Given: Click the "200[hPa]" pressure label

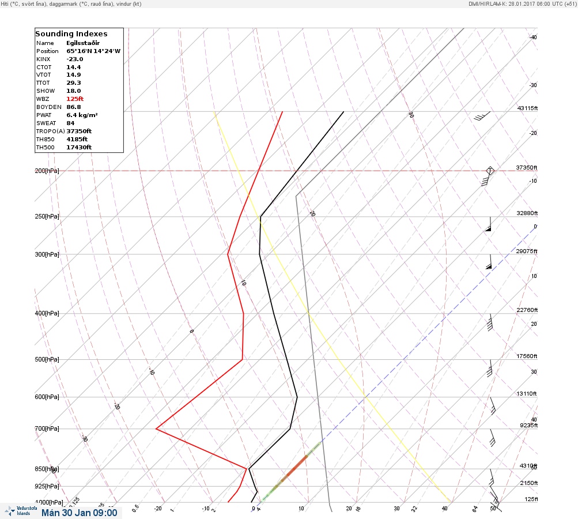Looking at the screenshot, I should (x=47, y=171).
